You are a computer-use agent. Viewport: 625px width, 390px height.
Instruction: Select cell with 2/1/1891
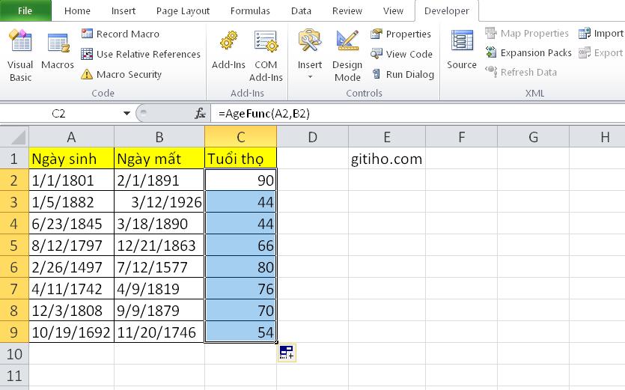coord(159,180)
